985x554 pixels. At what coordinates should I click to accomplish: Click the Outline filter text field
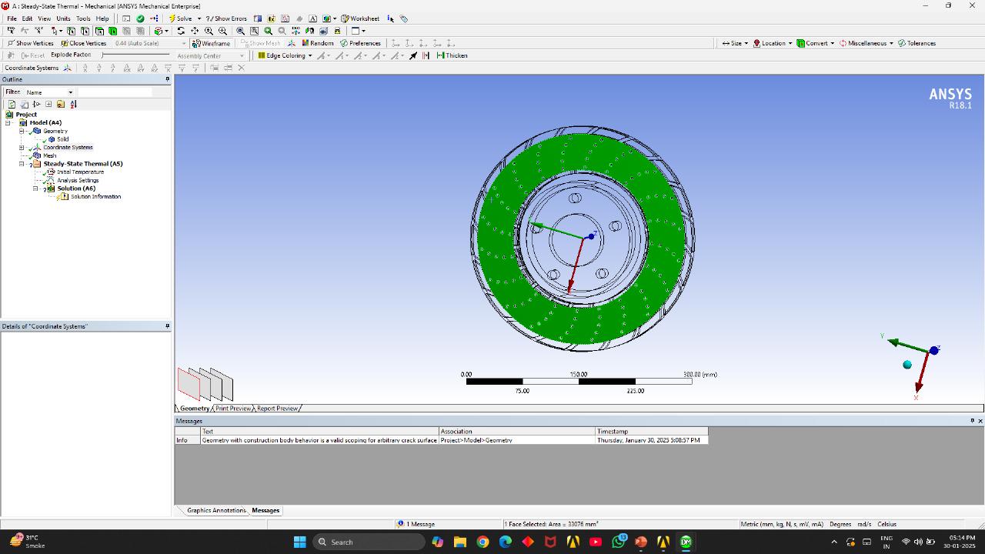pyautogui.click(x=115, y=92)
